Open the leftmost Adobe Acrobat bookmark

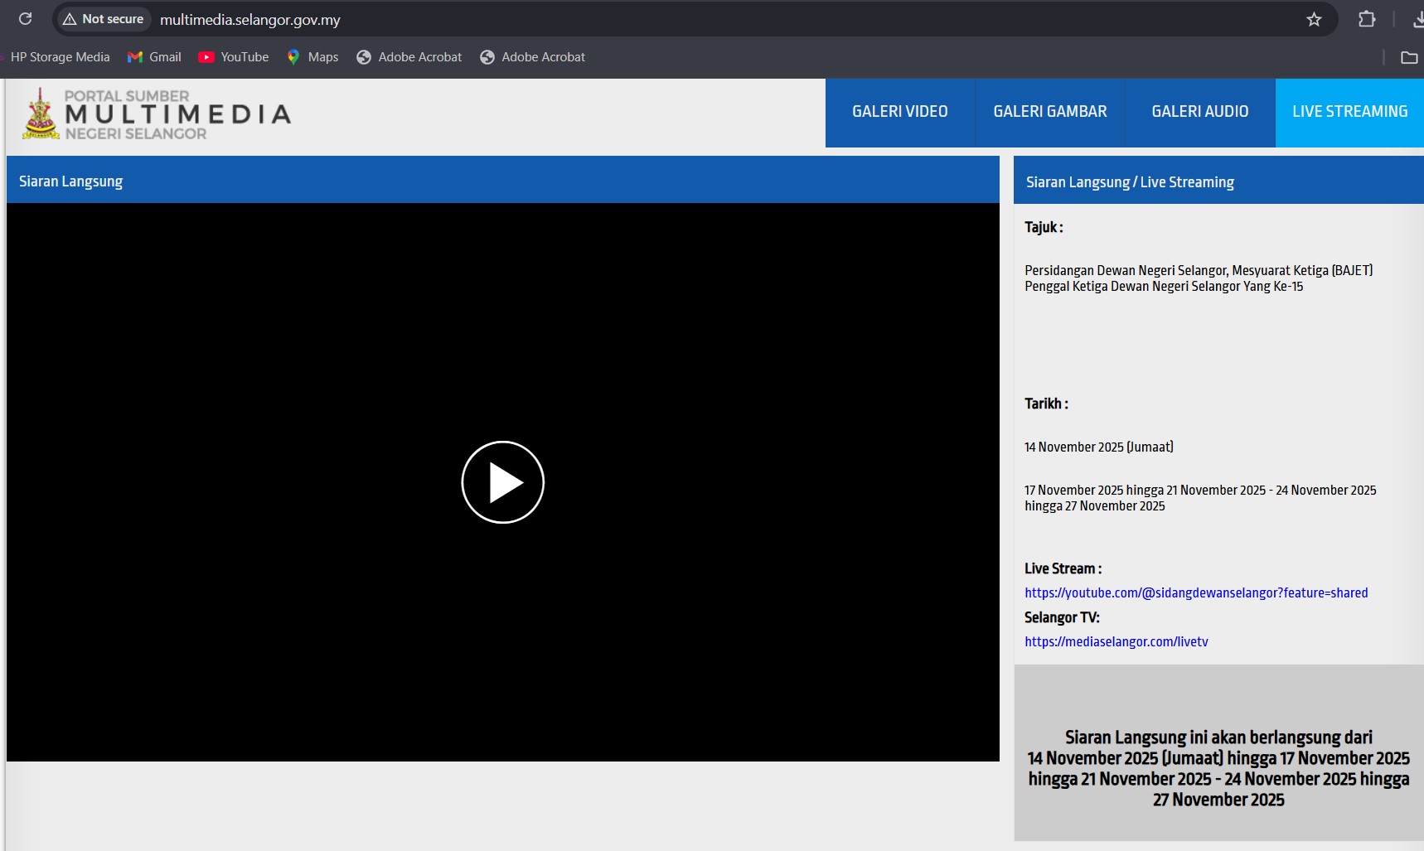coord(409,57)
